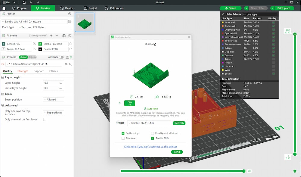Toggle the Advance mode switch
The image size is (301, 177).
click(61, 57)
